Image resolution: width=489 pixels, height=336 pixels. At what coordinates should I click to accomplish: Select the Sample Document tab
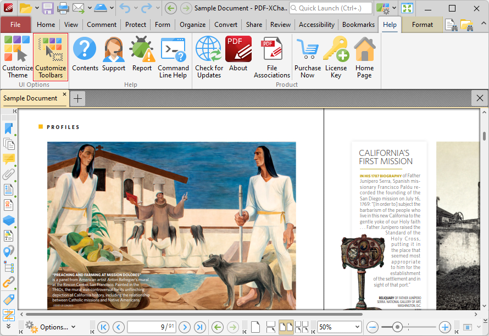tap(30, 98)
